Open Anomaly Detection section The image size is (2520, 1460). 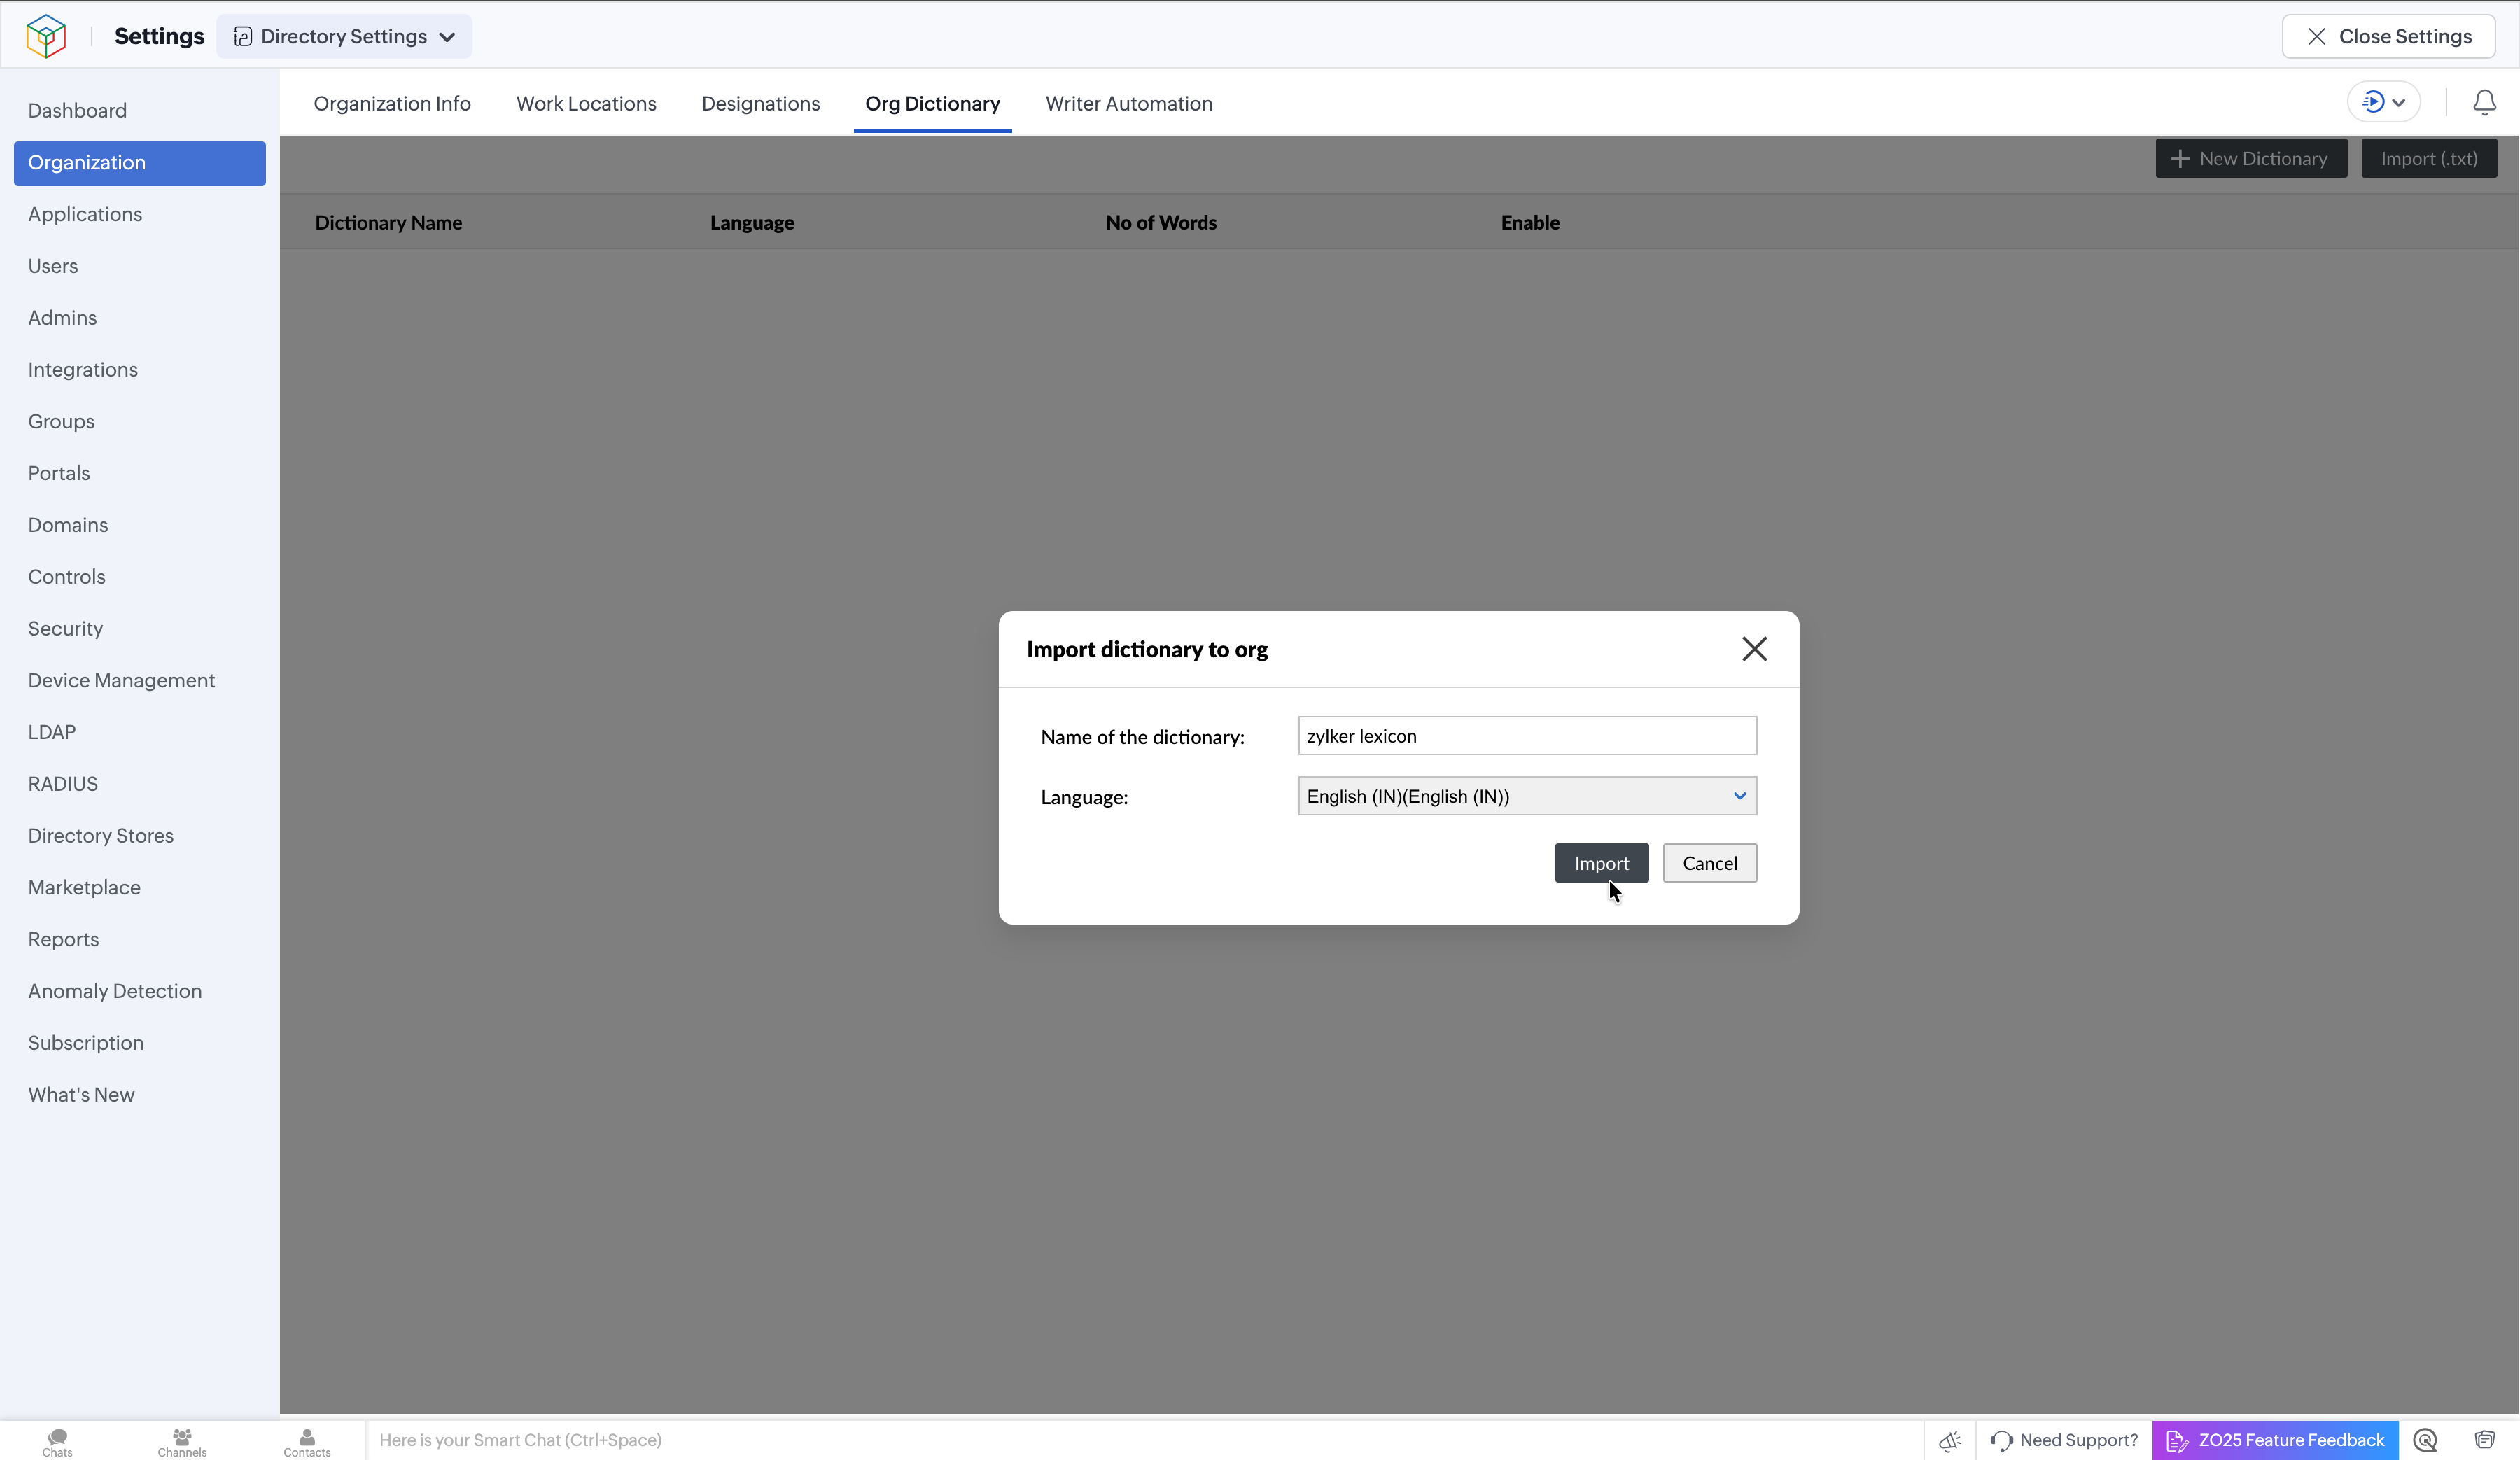pos(115,991)
